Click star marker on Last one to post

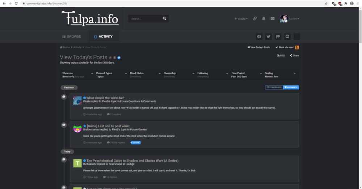click(85, 126)
